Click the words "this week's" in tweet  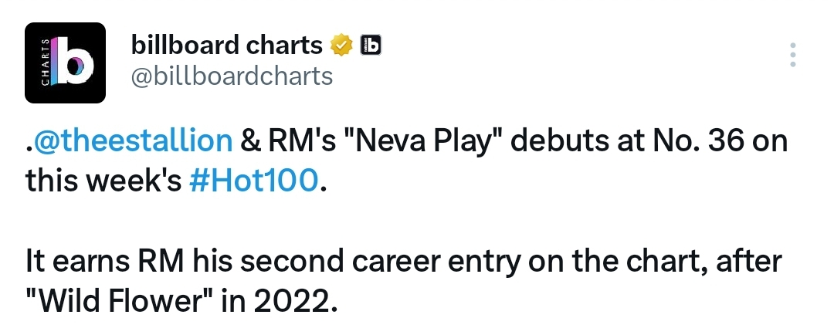[103, 181]
